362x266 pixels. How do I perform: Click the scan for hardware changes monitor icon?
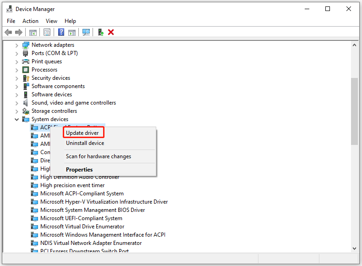coord(86,32)
